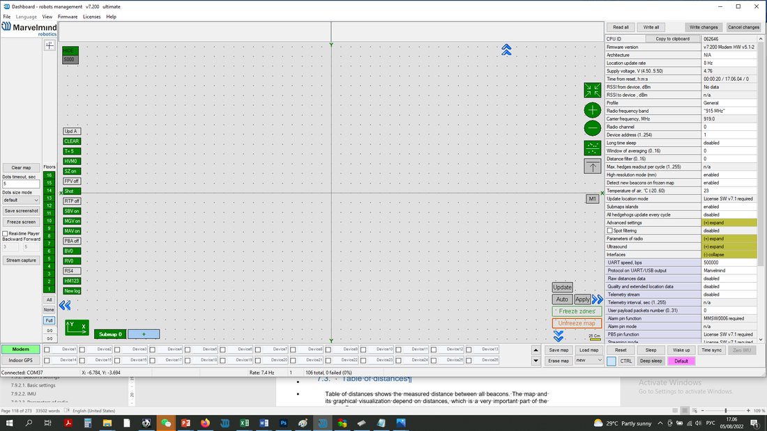The width and height of the screenshot is (767, 431).
Task: Click the device list up arrow button
Action: pyautogui.click(x=536, y=350)
